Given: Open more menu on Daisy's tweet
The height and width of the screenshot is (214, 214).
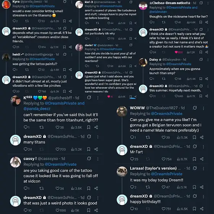Looking at the screenshot, I should coord(208,60).
